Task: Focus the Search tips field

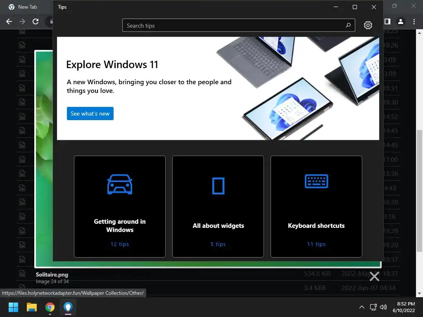Action: tap(238, 25)
